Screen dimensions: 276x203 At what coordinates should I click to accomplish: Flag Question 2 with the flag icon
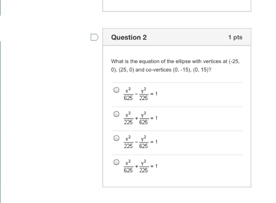point(94,37)
